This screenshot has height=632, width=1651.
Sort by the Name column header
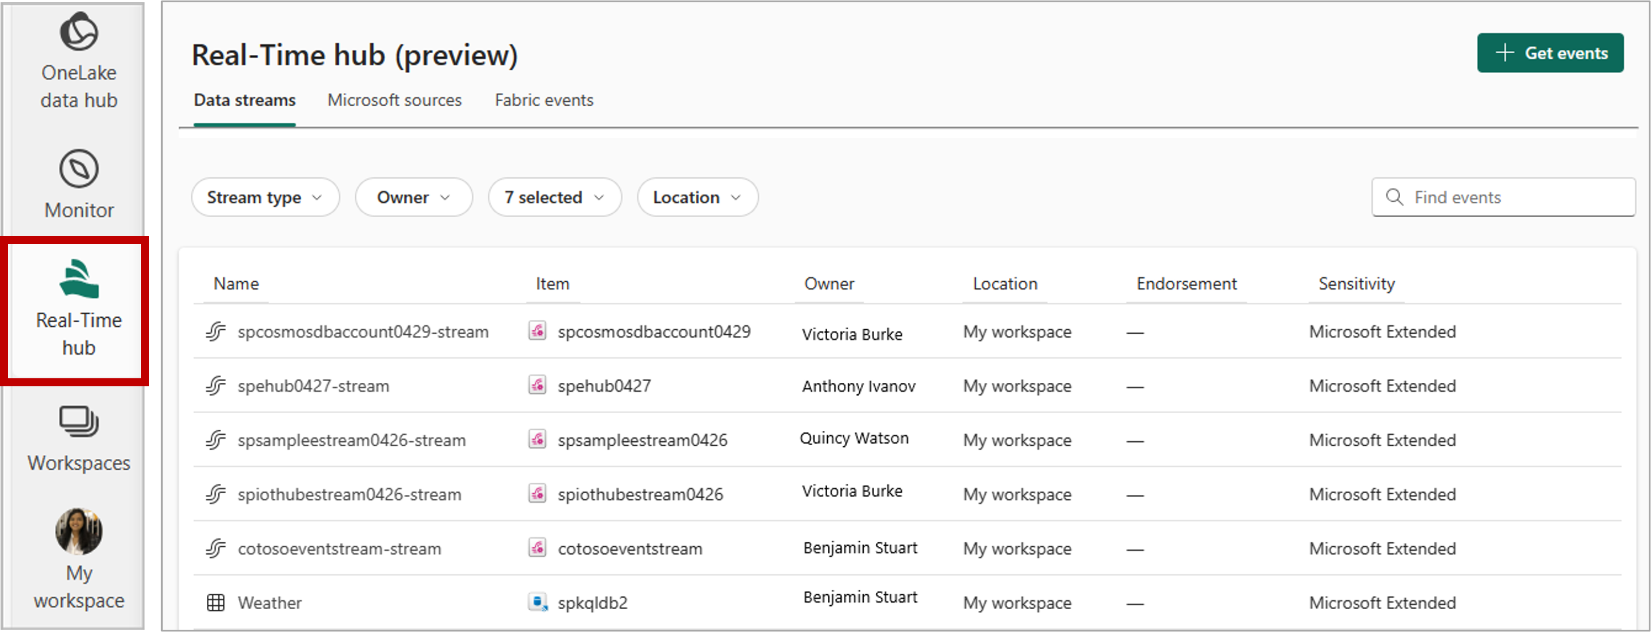point(236,283)
